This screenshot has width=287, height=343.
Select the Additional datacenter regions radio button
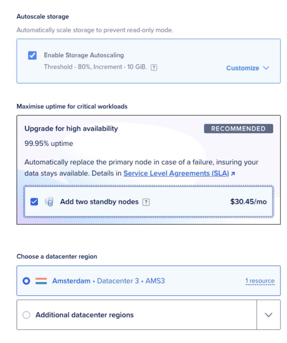pos(26,315)
